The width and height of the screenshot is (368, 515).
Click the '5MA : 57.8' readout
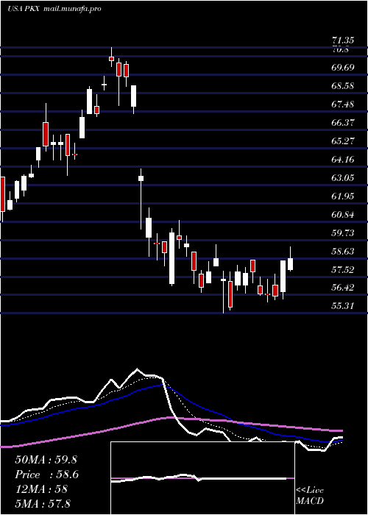pyautogui.click(x=43, y=503)
